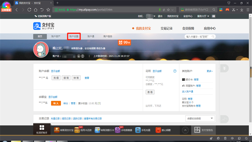Click the identity verification icon beside account name

pyautogui.click(x=78, y=56)
